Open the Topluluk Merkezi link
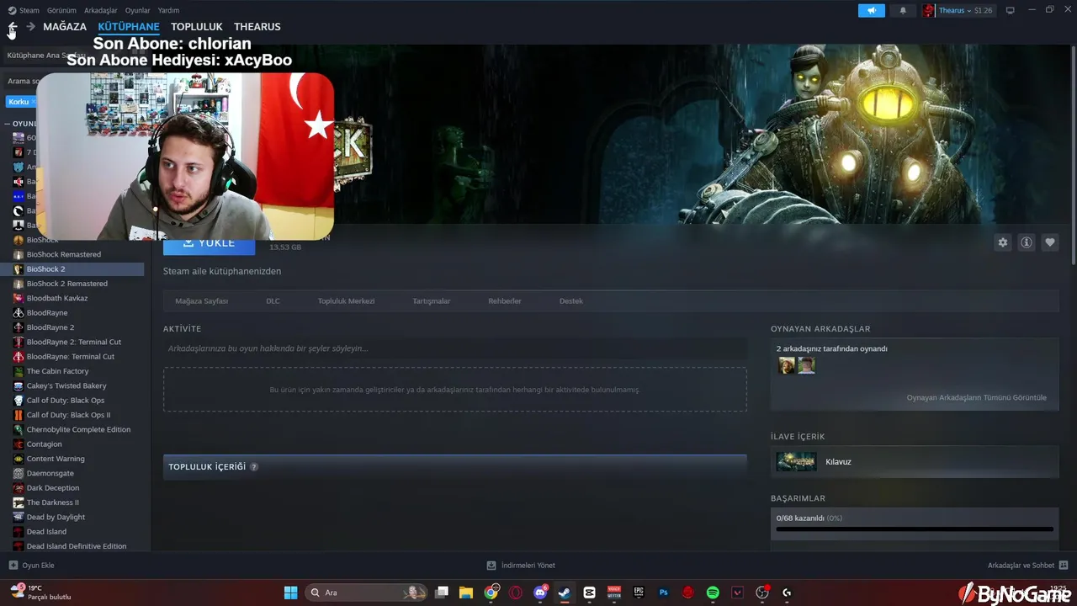This screenshot has height=606, width=1077. click(x=346, y=301)
